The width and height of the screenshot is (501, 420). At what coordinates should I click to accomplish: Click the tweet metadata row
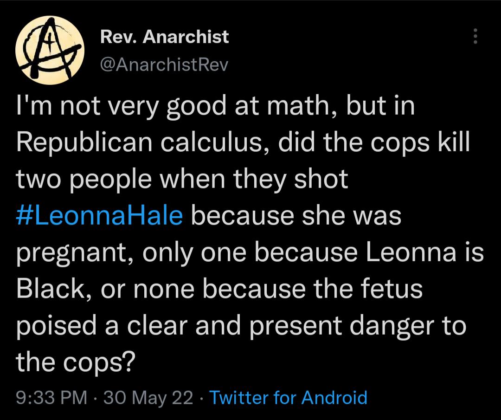point(186,398)
